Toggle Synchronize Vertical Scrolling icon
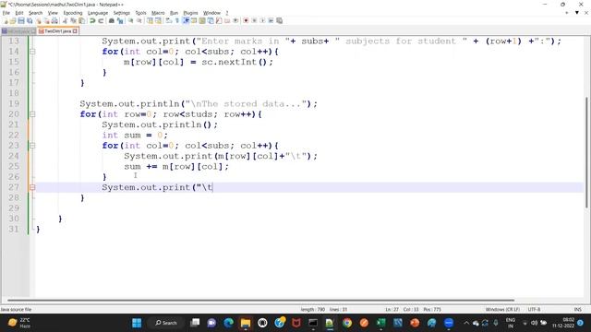 (150, 20)
